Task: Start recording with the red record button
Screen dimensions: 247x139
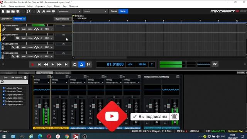Action: (32, 64)
